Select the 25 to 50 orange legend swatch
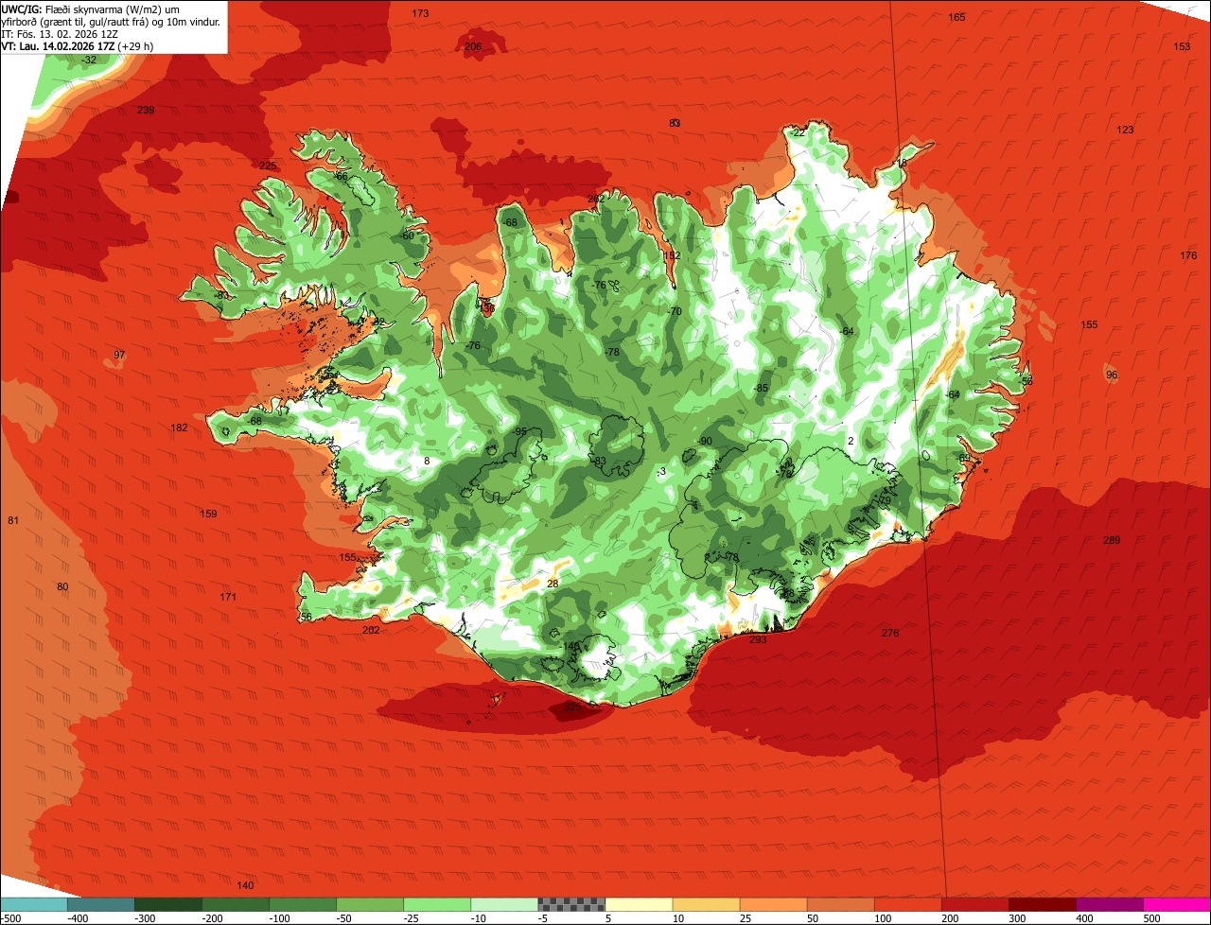This screenshot has width=1211, height=925. click(772, 904)
